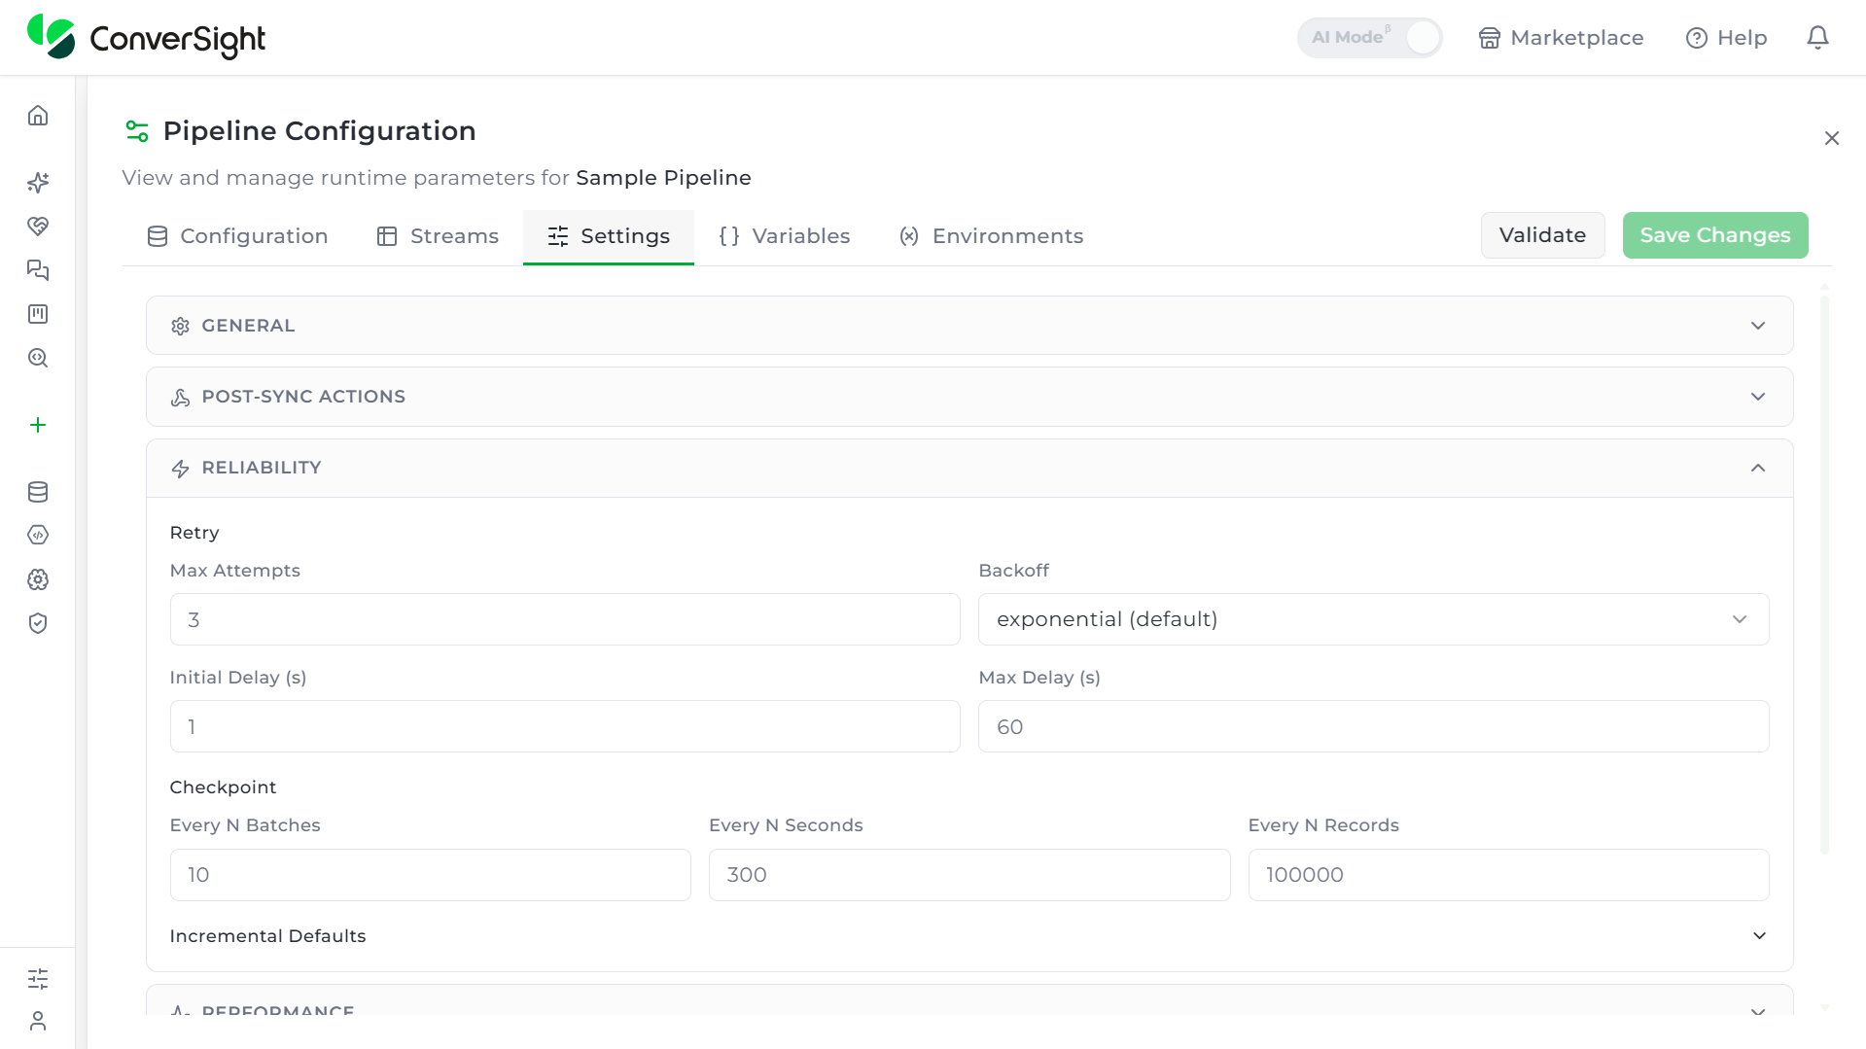Expand the PERFORMANCE section chevron

click(x=1758, y=1012)
